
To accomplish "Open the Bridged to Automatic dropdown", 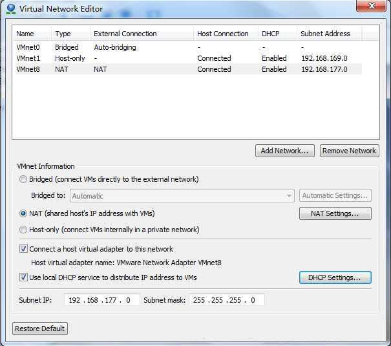I will (x=182, y=196).
